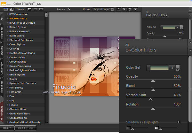Toggle the filter list sidebar layout icon
This screenshot has width=192, height=133.
(12, 9)
